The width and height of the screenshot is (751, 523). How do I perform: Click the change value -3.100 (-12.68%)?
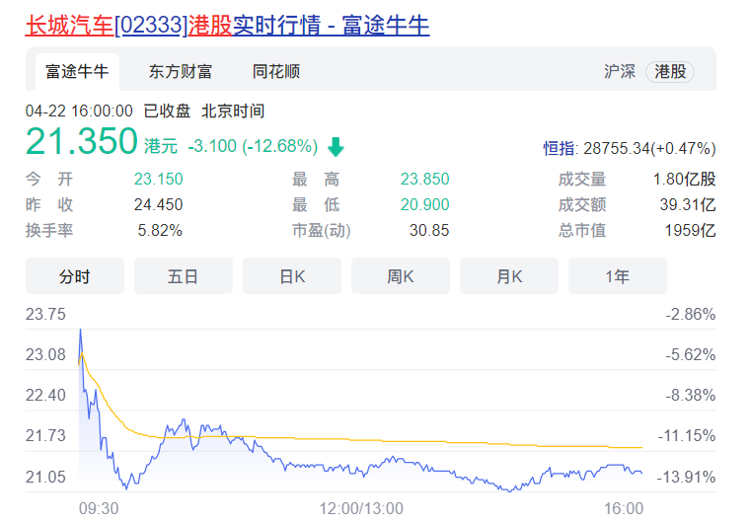[x=253, y=146]
